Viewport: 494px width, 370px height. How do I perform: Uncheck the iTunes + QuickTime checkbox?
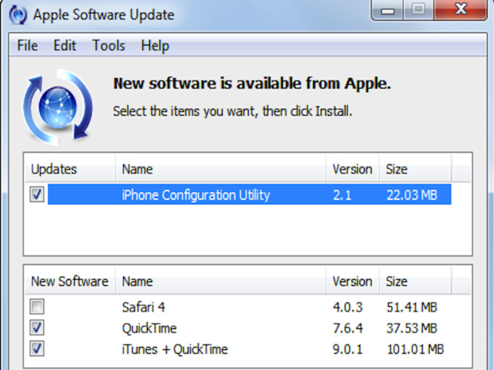tap(37, 349)
